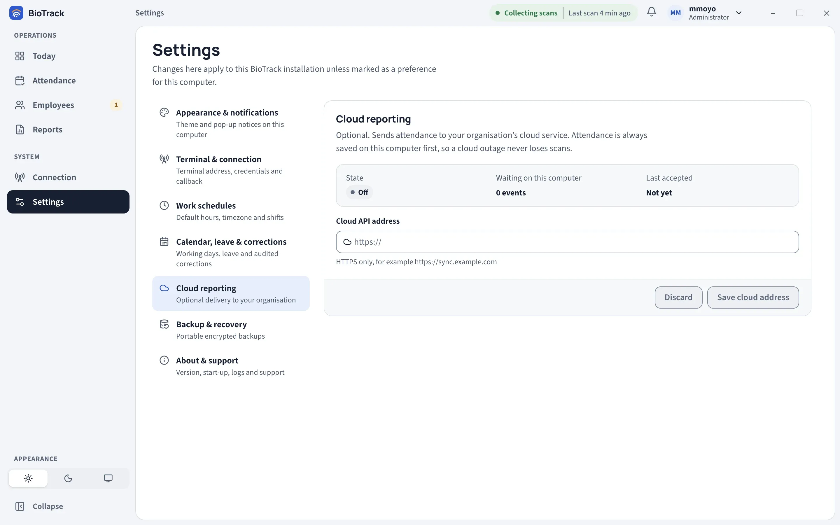Click the MM user avatar
Viewport: 840px width, 525px height.
[675, 13]
